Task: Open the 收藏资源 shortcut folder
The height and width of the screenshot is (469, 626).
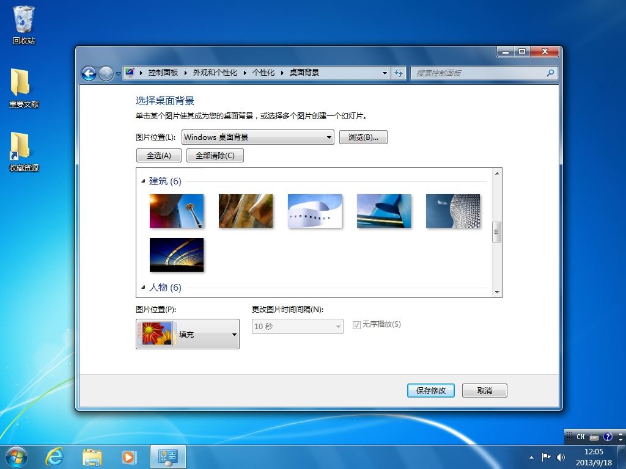Action: click(24, 152)
